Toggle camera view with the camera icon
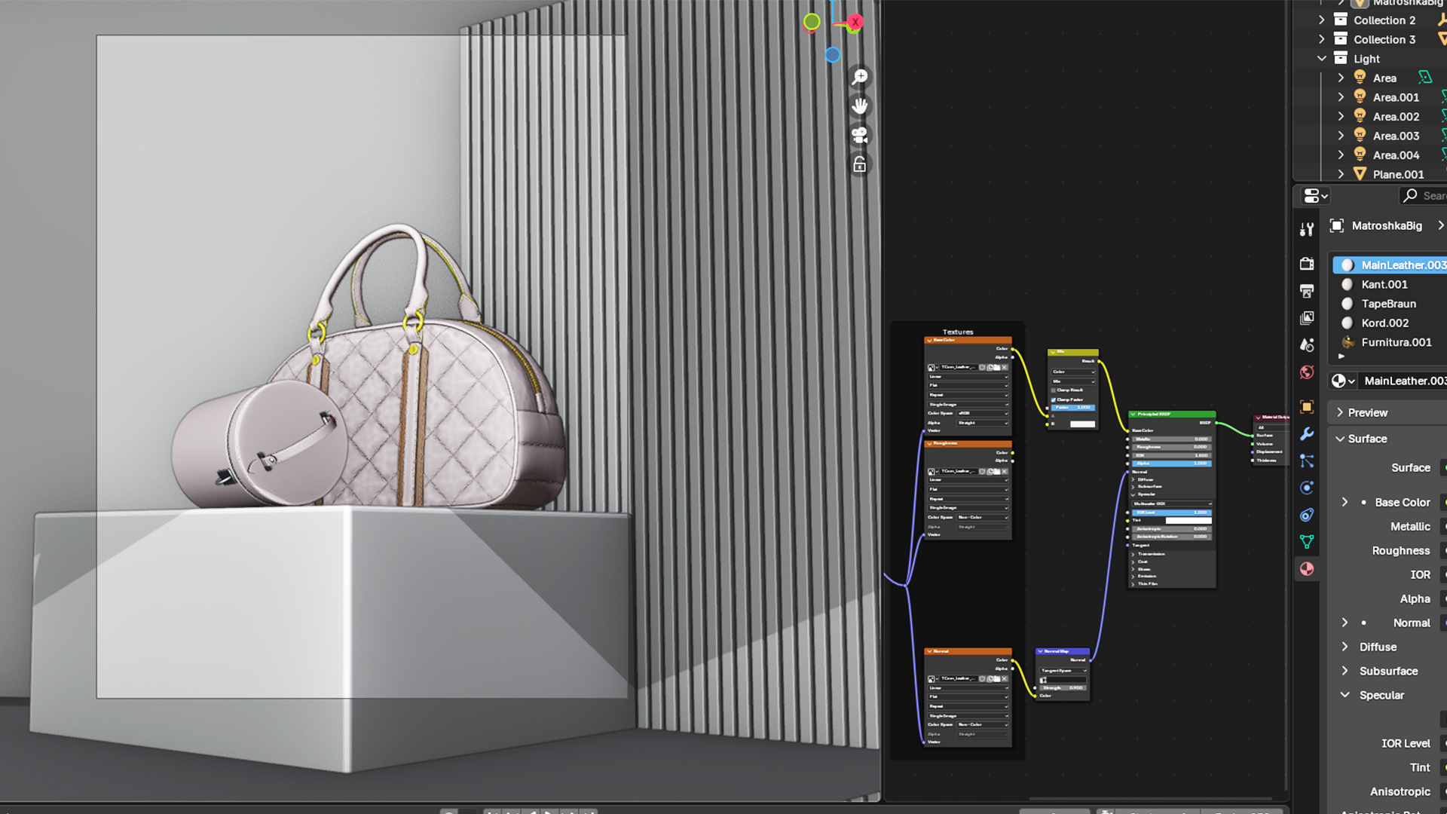This screenshot has width=1447, height=814. point(860,136)
